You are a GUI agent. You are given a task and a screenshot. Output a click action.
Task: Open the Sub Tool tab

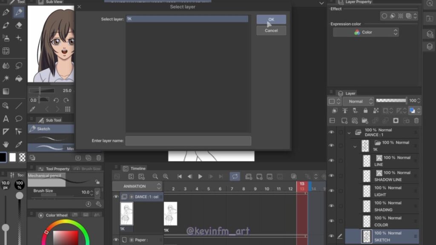[50, 120]
